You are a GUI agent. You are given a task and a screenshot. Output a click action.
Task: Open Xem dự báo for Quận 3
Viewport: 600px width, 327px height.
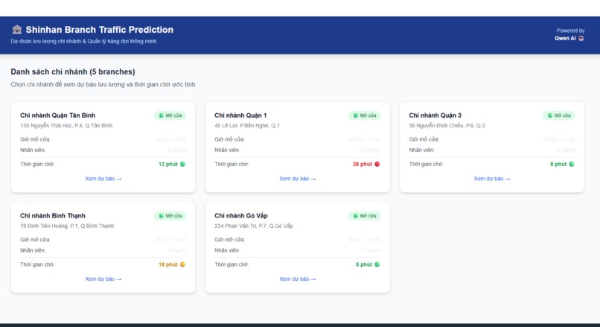point(492,179)
